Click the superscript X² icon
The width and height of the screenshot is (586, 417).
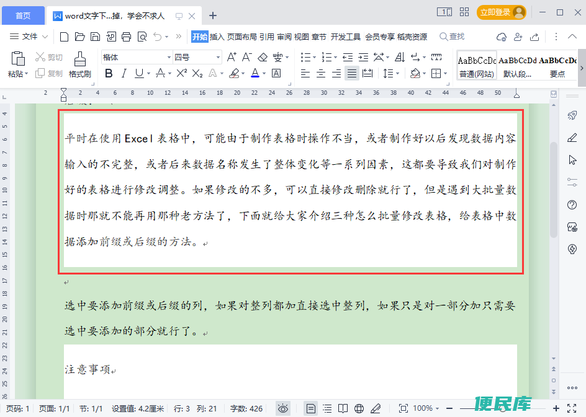click(x=182, y=74)
